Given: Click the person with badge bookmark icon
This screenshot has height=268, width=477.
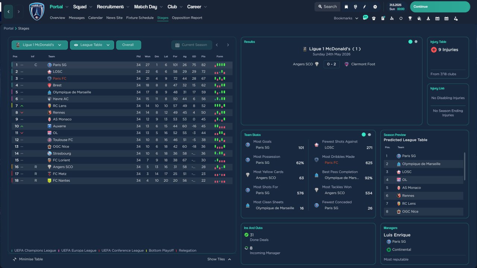Looking at the screenshot, I should [455, 18].
